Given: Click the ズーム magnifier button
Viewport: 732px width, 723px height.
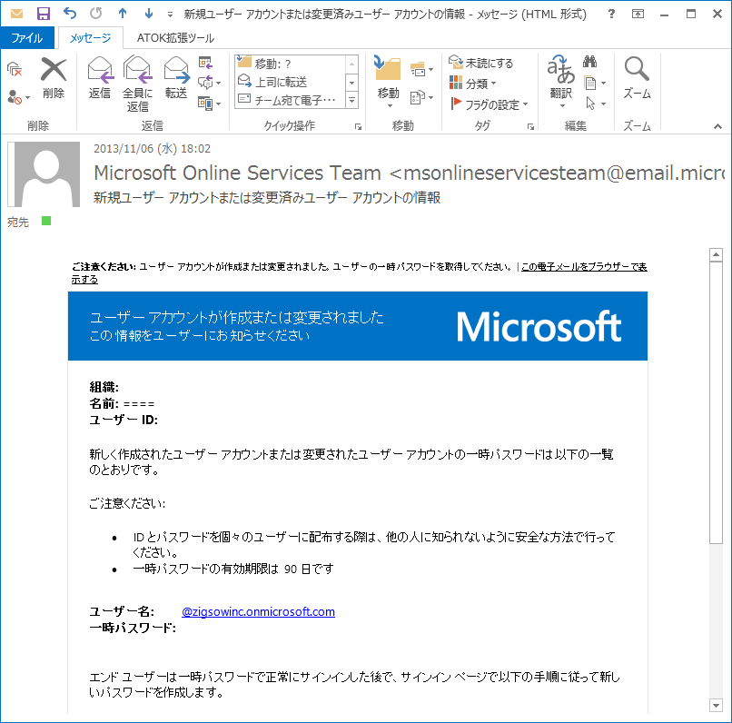Looking at the screenshot, I should 637,78.
